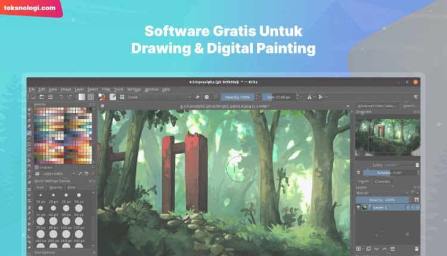Open the Filter menu
This screenshot has height=256, width=447.
(x=105, y=89)
